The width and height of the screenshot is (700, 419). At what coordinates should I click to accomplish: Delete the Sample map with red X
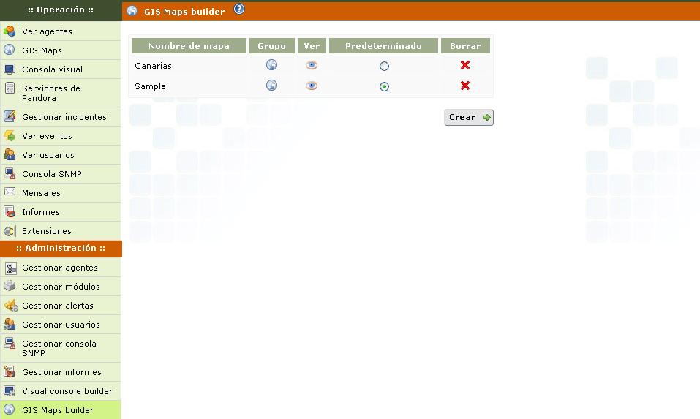coord(465,86)
